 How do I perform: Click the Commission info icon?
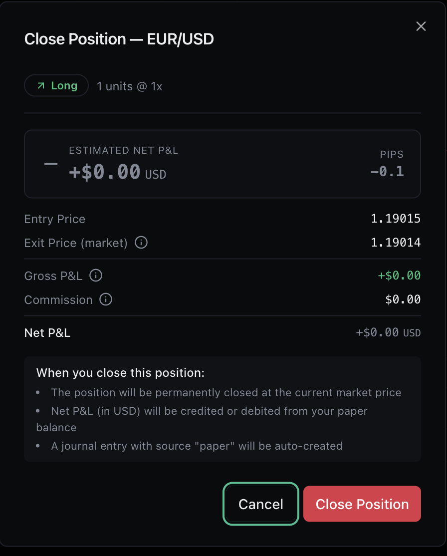click(x=105, y=300)
